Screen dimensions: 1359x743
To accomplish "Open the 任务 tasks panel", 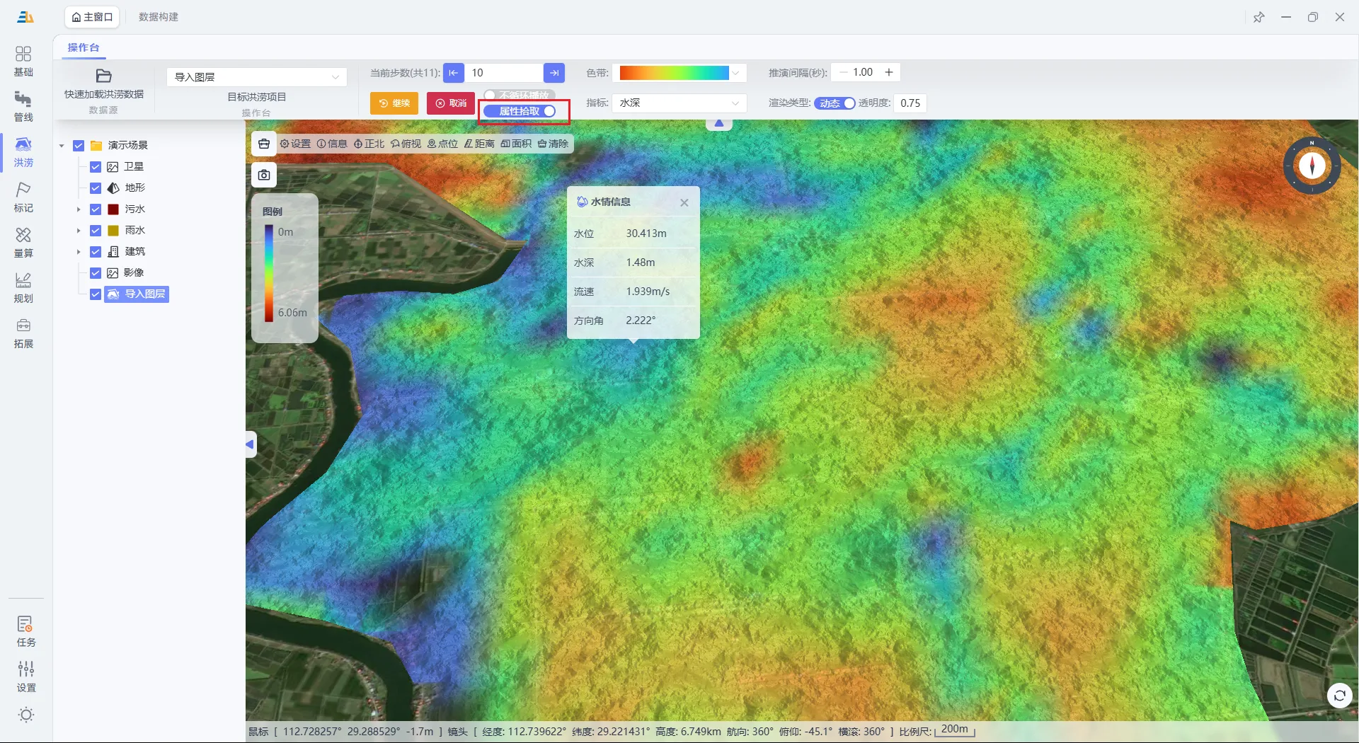I will [x=26, y=631].
